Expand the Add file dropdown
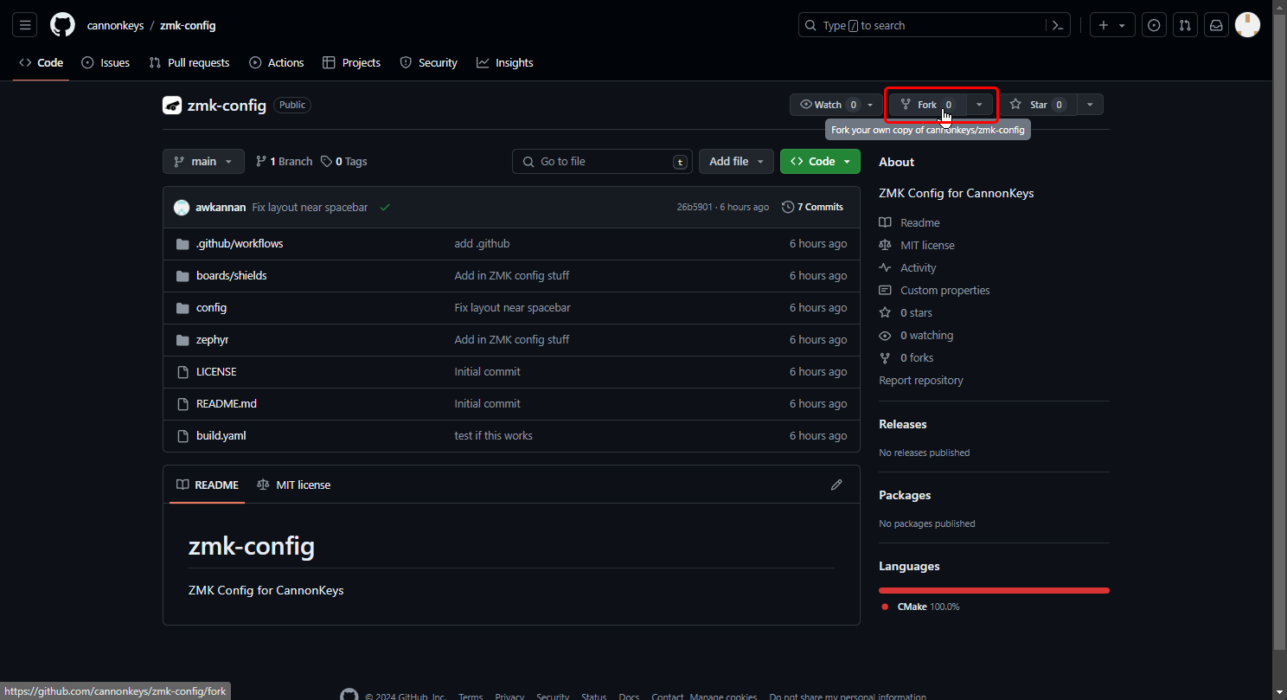Image resolution: width=1287 pixels, height=700 pixels. click(737, 161)
